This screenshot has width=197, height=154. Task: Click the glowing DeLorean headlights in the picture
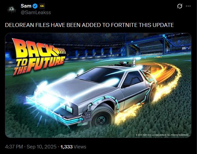(47, 99)
